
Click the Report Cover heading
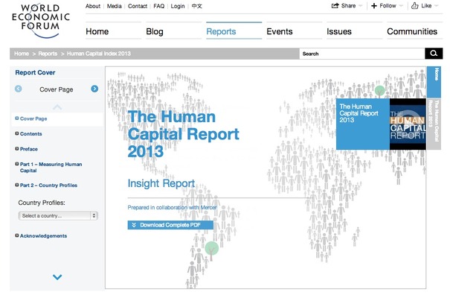pos(35,72)
